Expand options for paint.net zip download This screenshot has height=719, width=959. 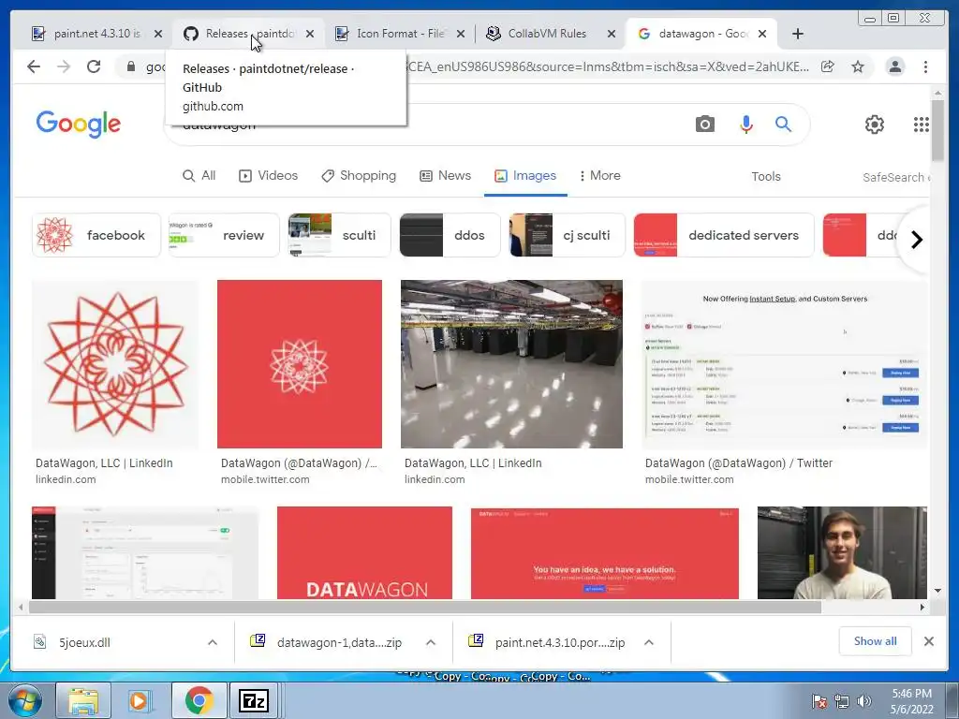tap(649, 642)
